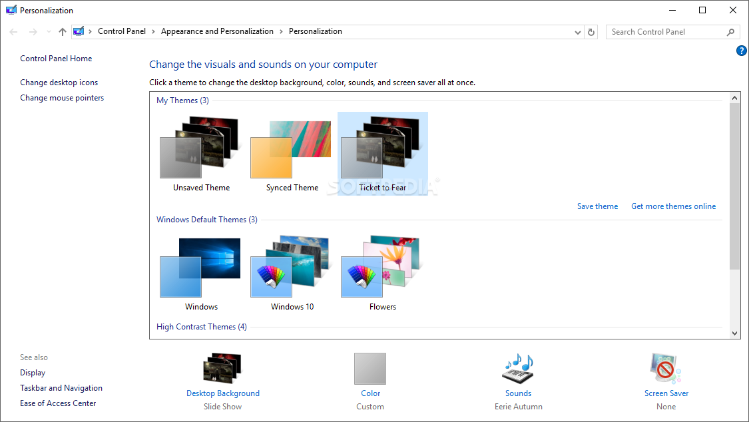Click the address bar computer icon
Viewport: 749px width, 422px height.
click(x=79, y=31)
